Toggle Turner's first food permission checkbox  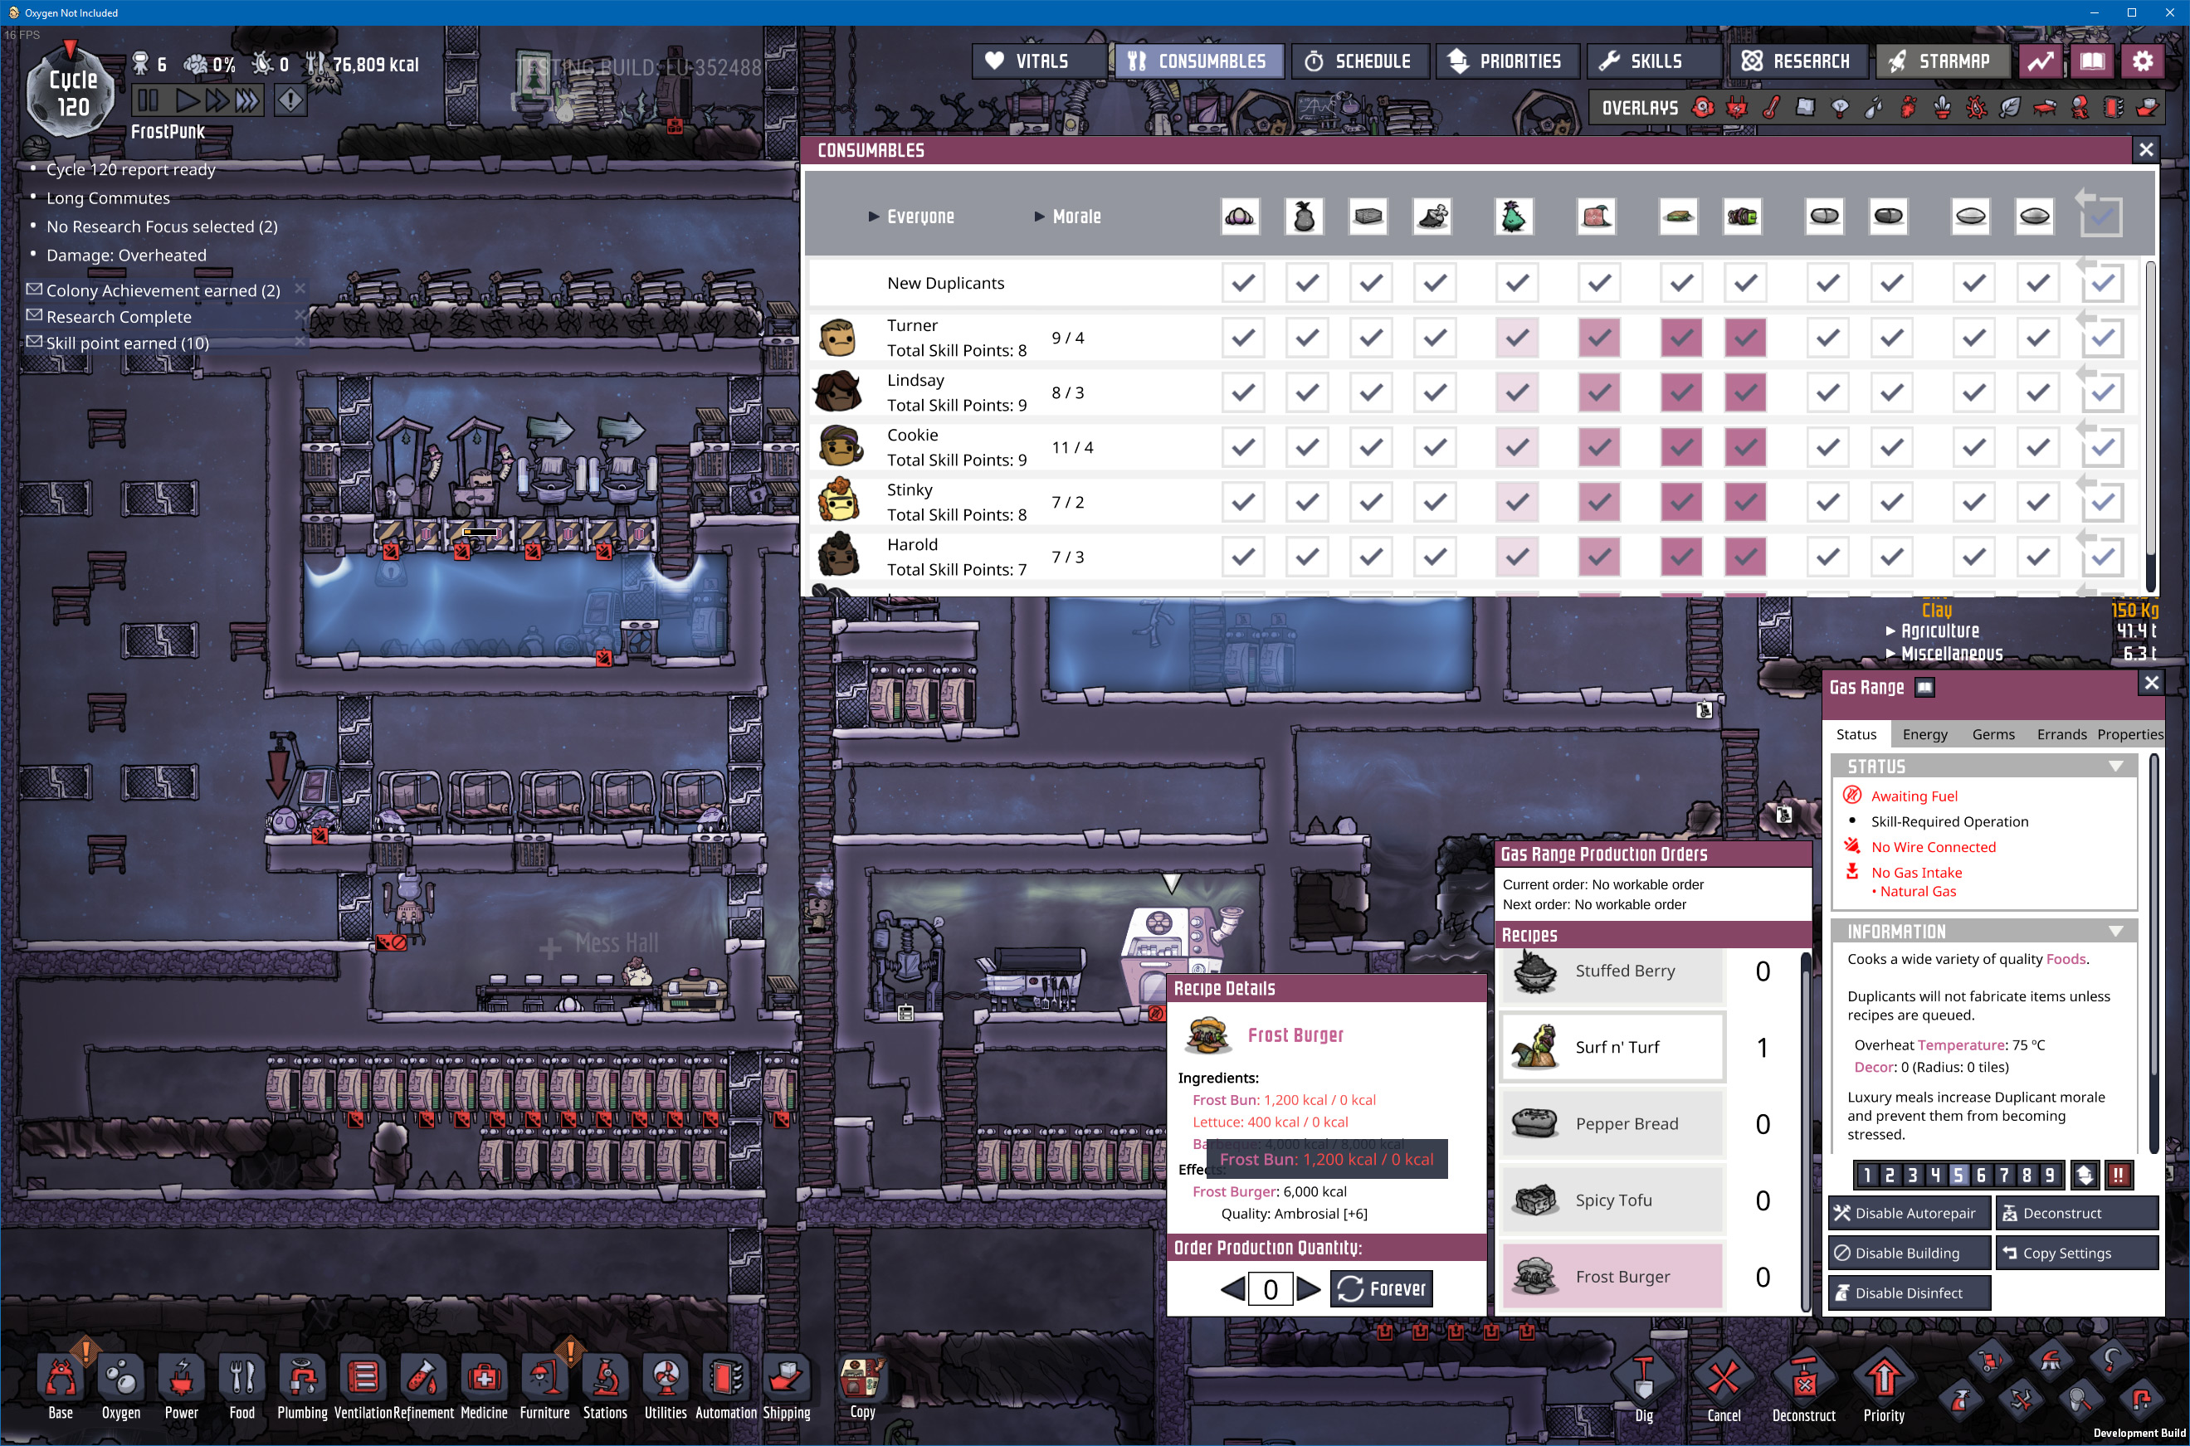(1241, 338)
